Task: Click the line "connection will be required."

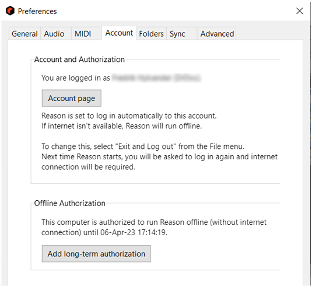Action: 88,167
